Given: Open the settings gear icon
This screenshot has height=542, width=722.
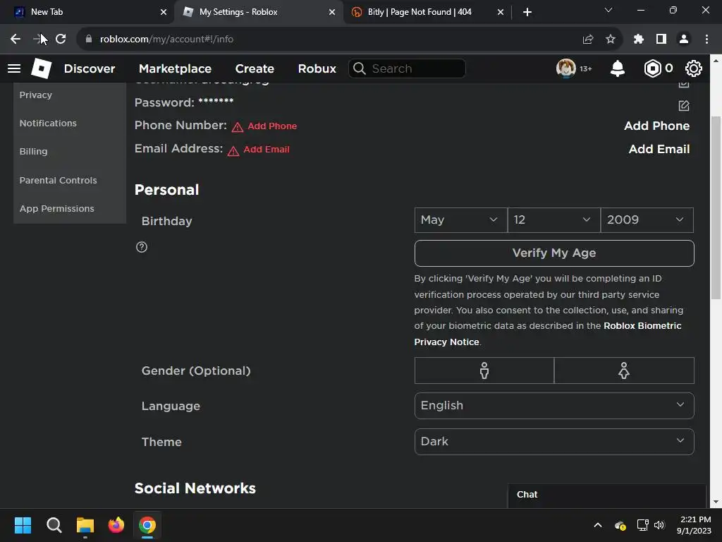Looking at the screenshot, I should 694,68.
